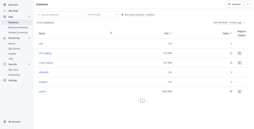Click the N node badge for craizk_staging

pyautogui.click(x=240, y=63)
